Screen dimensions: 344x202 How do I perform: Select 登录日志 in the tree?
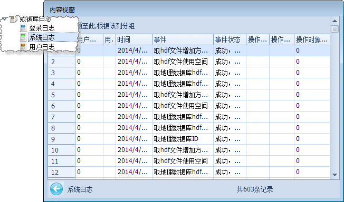pyautogui.click(x=42, y=28)
